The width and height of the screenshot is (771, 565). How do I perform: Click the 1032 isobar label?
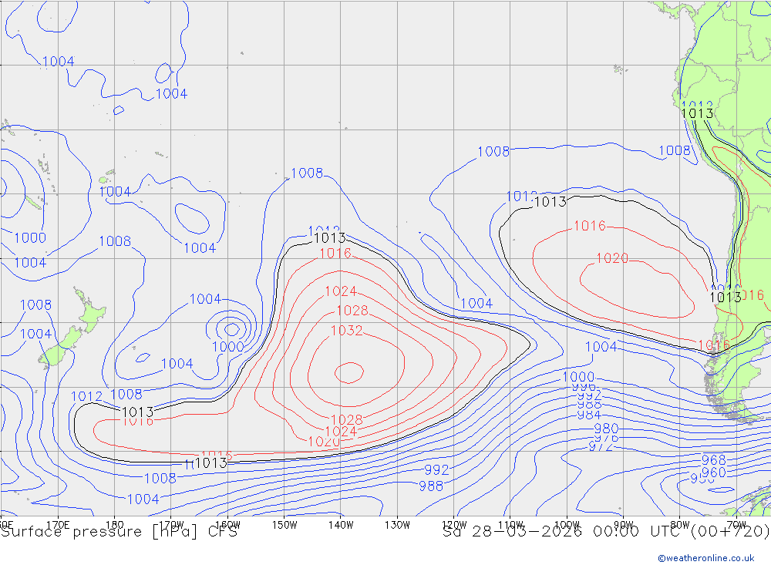coord(347,331)
